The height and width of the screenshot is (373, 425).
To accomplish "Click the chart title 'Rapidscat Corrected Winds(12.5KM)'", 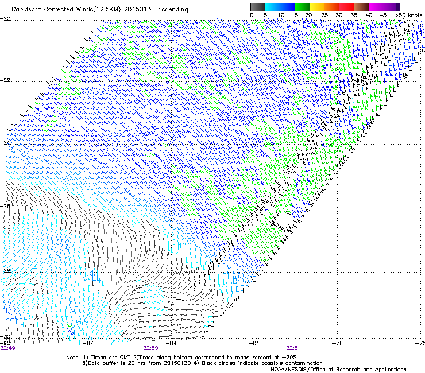I will pos(66,10).
